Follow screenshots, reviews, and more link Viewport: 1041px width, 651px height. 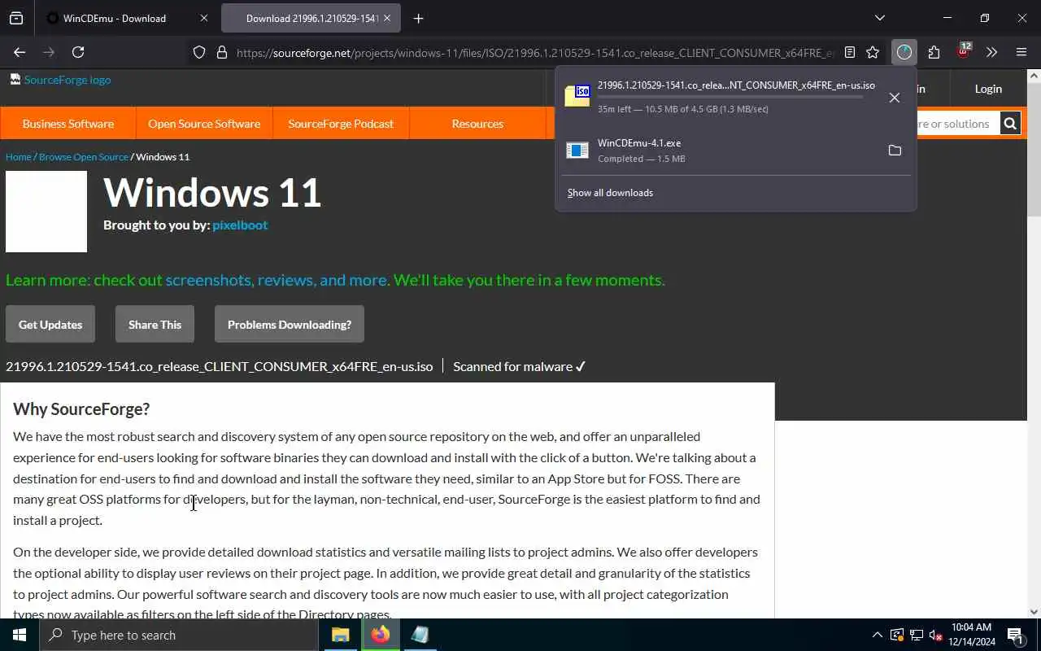coord(277,280)
